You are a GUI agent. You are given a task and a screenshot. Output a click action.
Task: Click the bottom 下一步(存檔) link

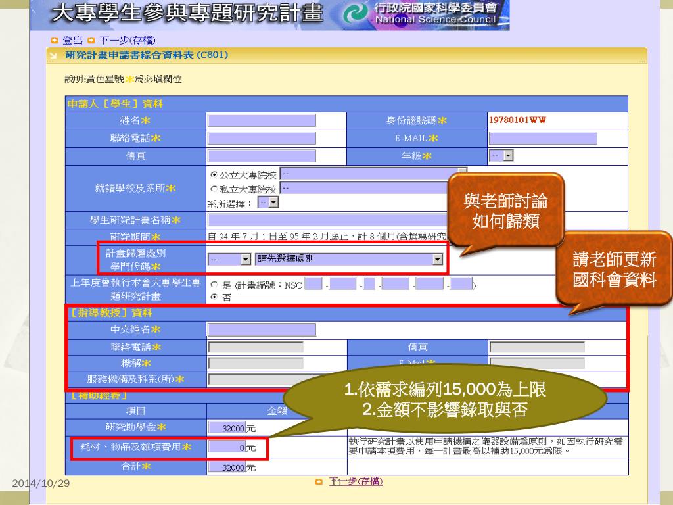(x=356, y=481)
